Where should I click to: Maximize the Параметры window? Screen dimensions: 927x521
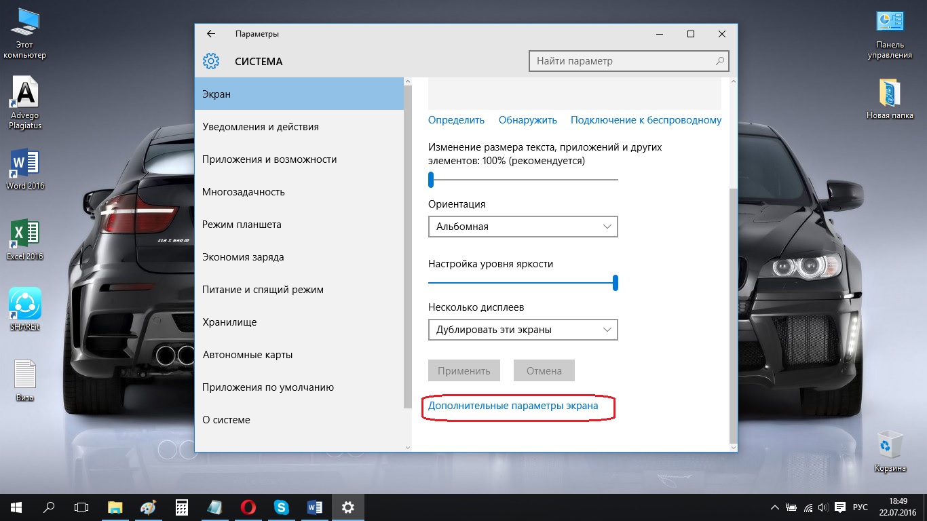click(x=690, y=34)
